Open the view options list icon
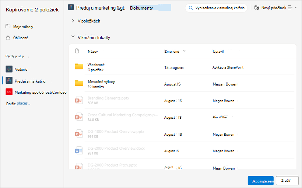This screenshot has height=188, width=302. tap(290, 7)
